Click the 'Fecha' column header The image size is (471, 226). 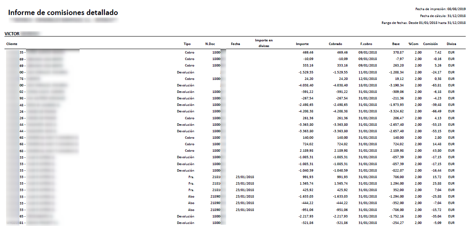[x=235, y=44]
